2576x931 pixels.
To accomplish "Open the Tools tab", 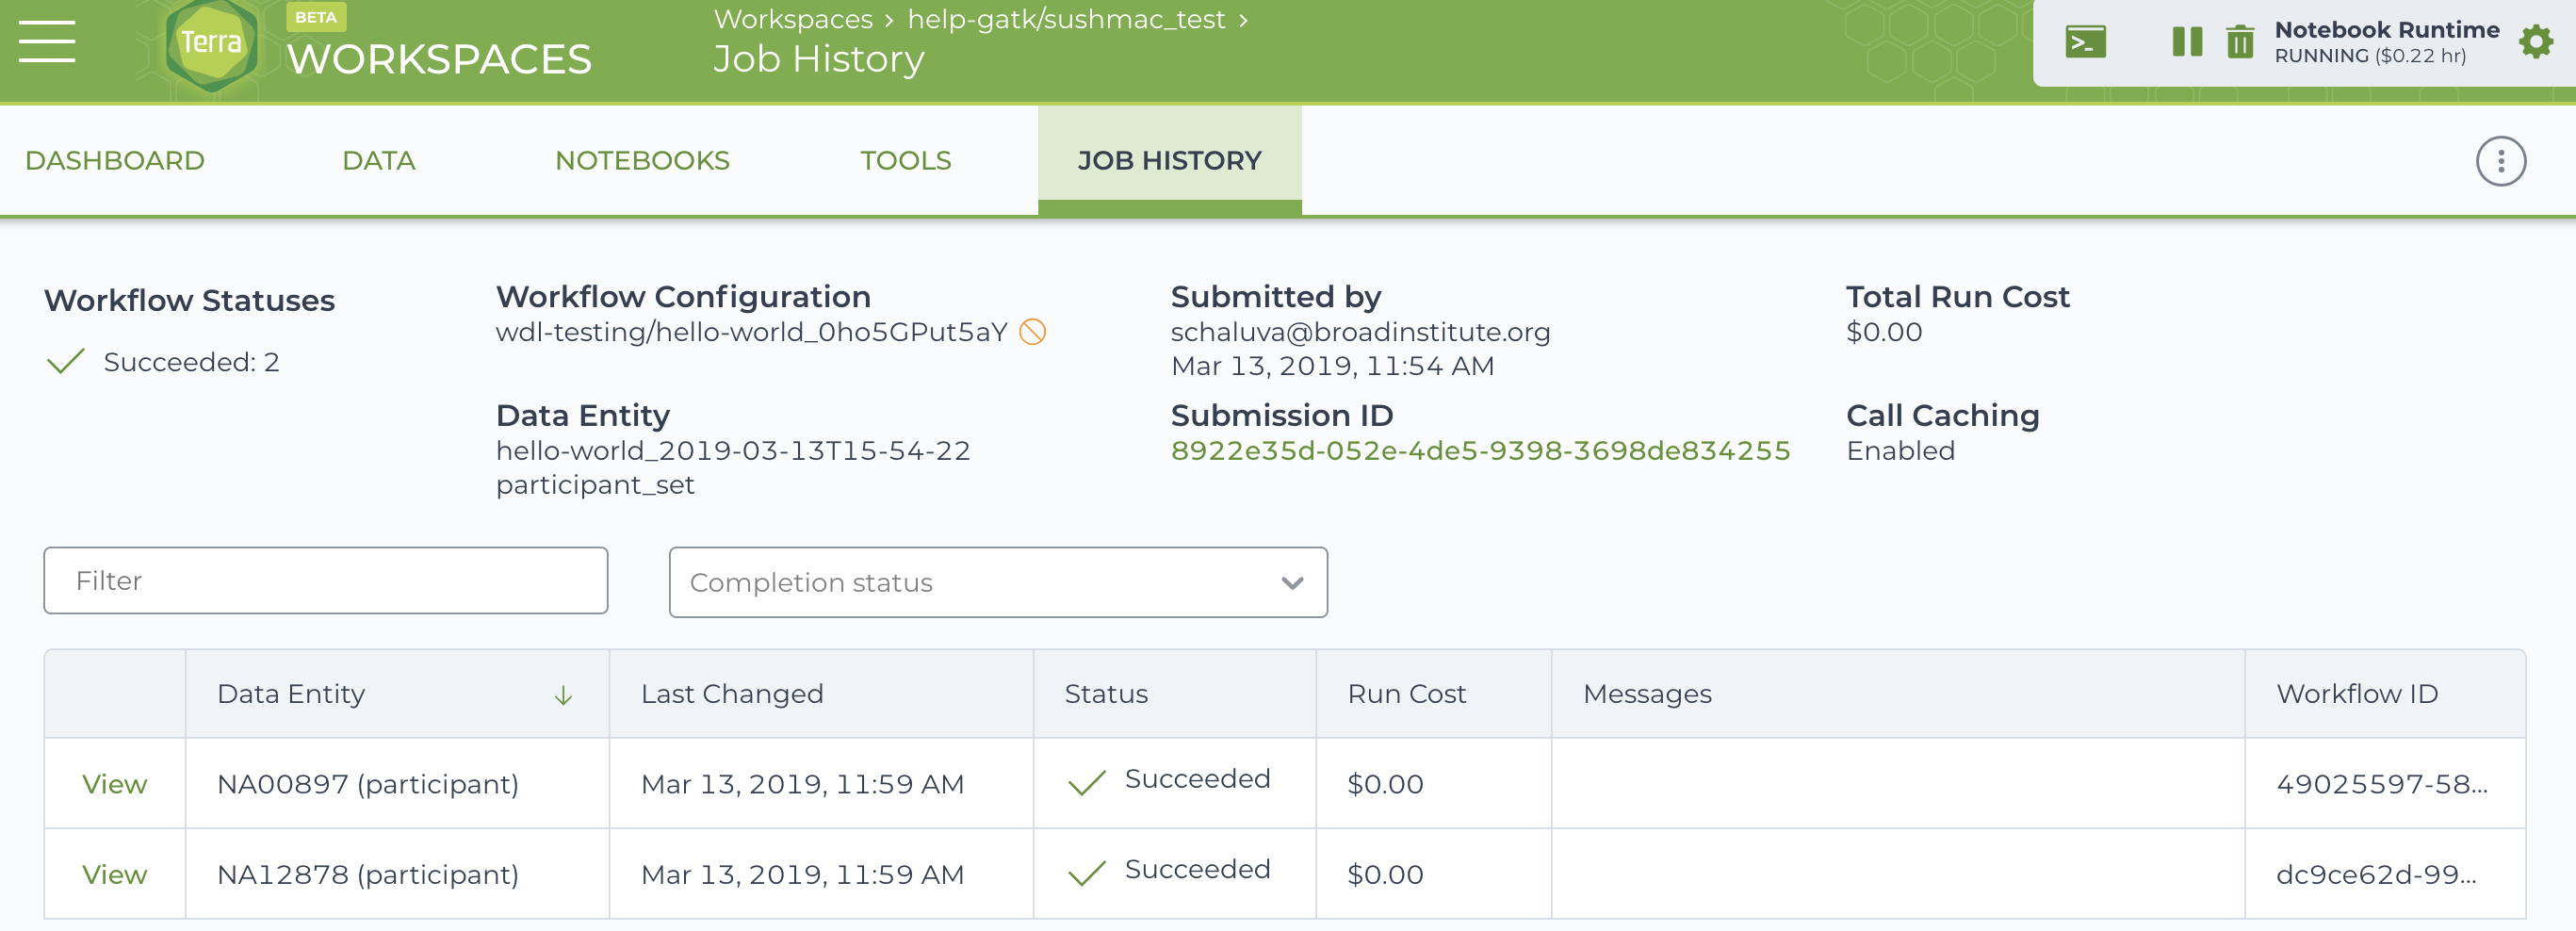I will point(906,161).
